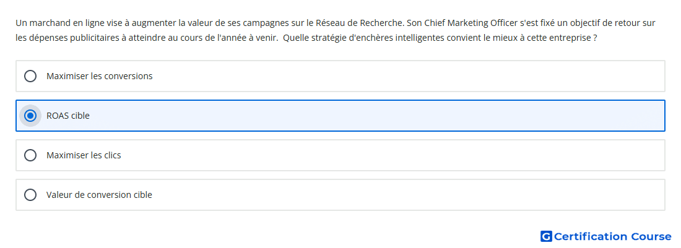Click the 'Maximiser les conversions' label text
Screen dimensions: 681x248
coord(100,76)
